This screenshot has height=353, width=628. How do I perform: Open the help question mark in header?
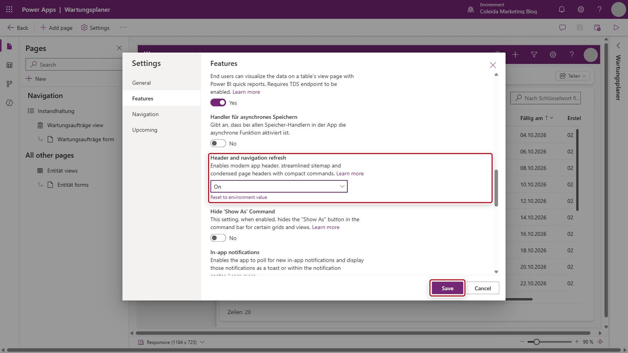(599, 9)
